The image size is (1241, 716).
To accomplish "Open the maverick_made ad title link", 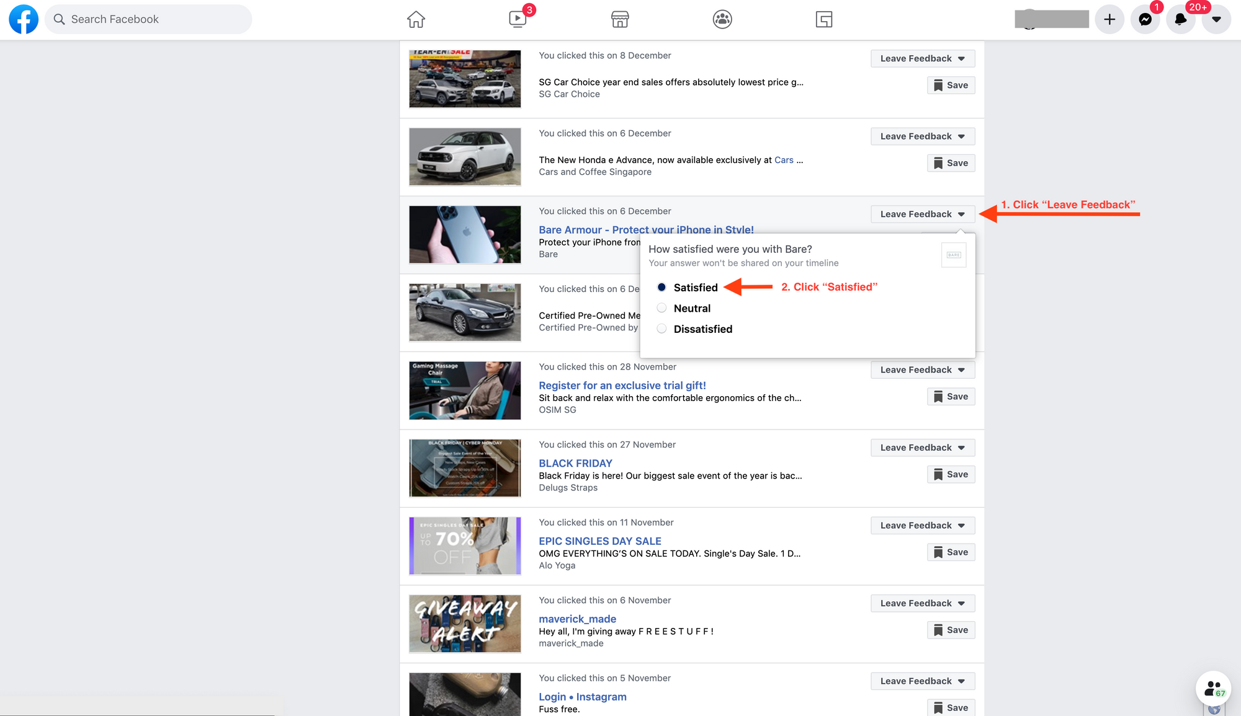I will coord(577,619).
